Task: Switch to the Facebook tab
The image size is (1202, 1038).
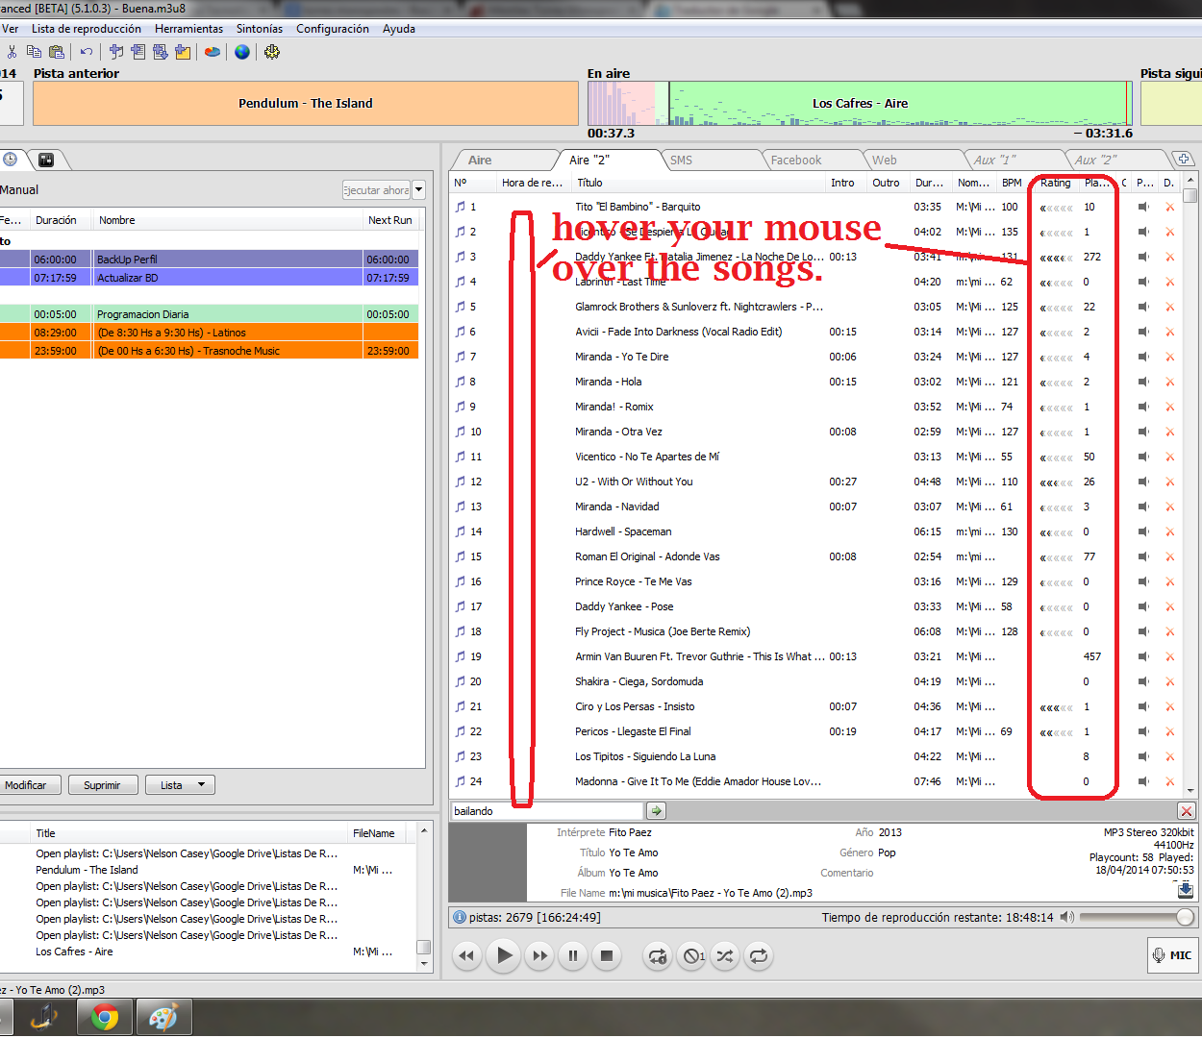Action: coord(796,161)
